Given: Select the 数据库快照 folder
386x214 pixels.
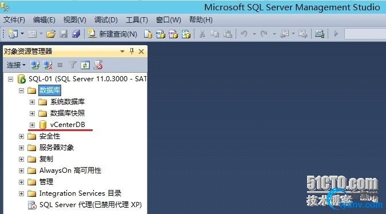Looking at the screenshot, I should (x=67, y=113).
